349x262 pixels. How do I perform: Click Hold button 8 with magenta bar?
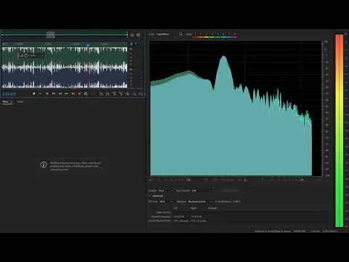(x=236, y=35)
